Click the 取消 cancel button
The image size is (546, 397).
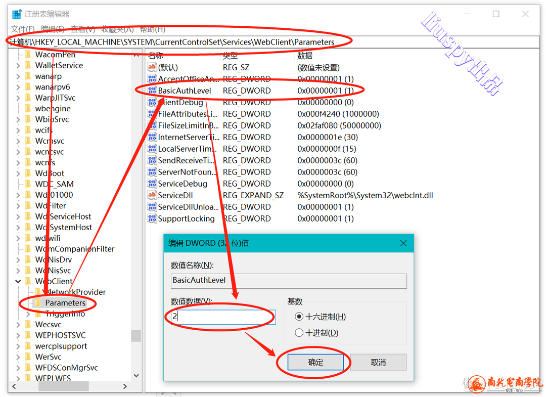click(378, 362)
